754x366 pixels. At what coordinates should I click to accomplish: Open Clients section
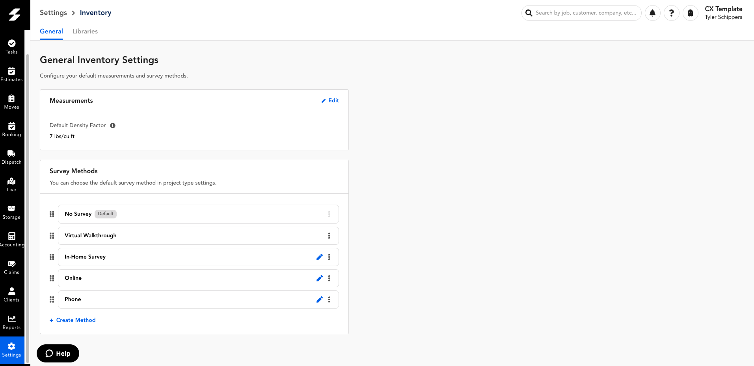click(x=12, y=295)
